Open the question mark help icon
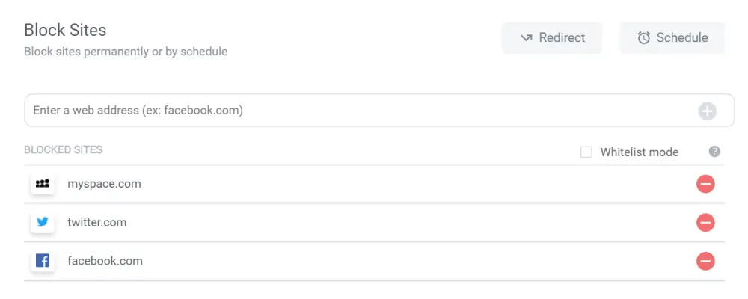This screenshot has width=748, height=299. point(714,152)
